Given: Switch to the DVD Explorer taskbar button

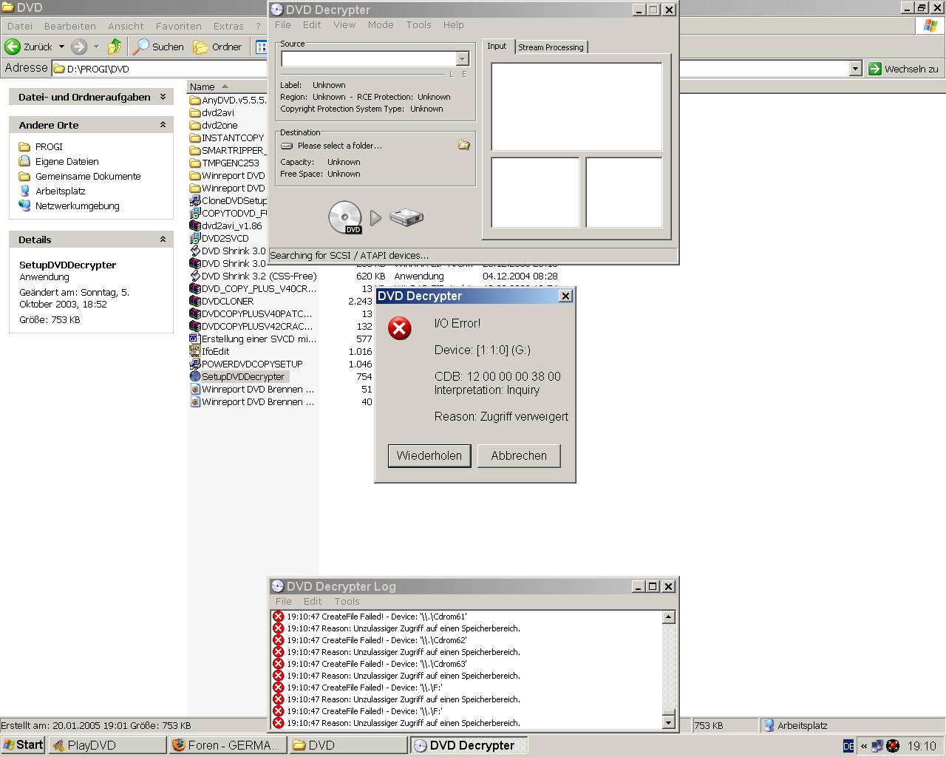Looking at the screenshot, I should click(348, 745).
